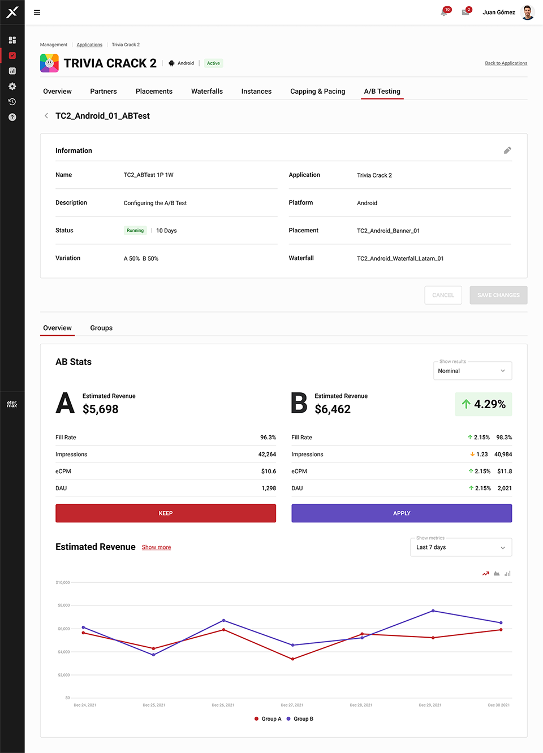
Task: Open the Capping & Pacing tab
Action: tap(317, 91)
